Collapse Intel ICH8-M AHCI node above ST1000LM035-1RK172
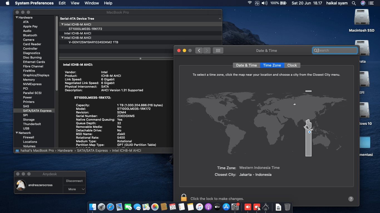The image size is (380, 213). (x=62, y=24)
